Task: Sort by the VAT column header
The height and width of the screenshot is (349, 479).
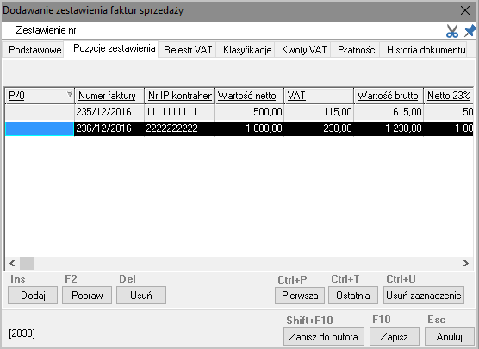Action: pyautogui.click(x=319, y=96)
